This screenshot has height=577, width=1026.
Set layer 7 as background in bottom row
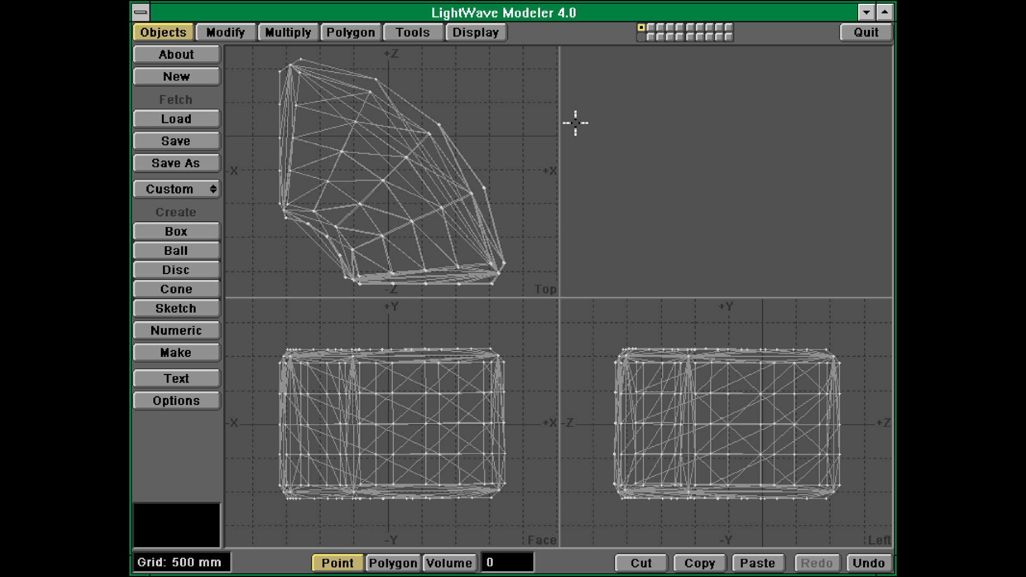pyautogui.click(x=700, y=37)
